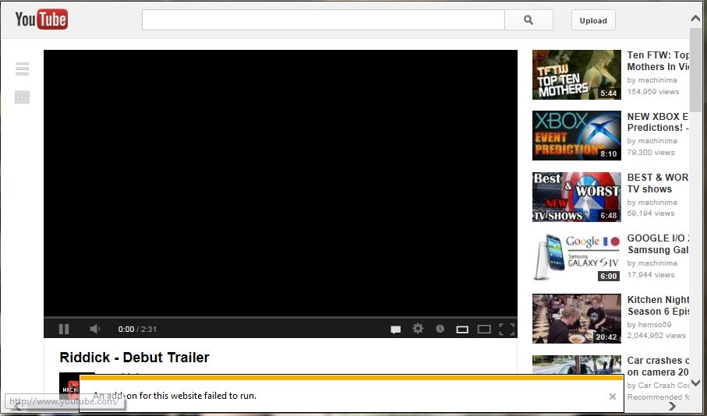Click the YouTube logo

pos(41,19)
